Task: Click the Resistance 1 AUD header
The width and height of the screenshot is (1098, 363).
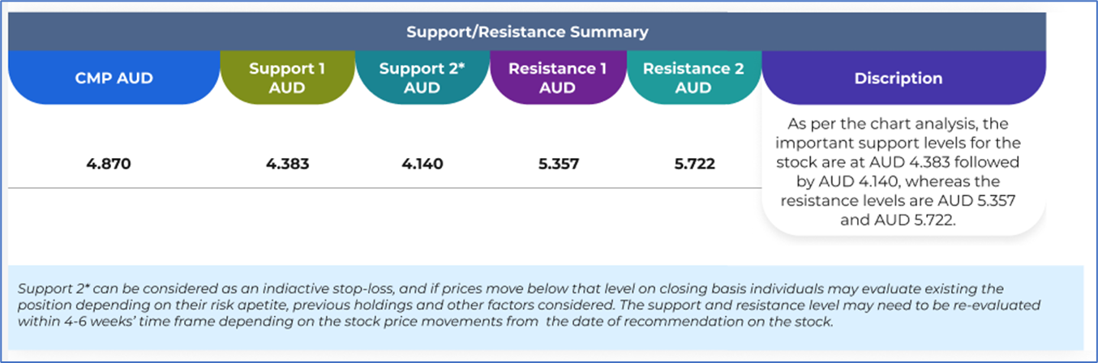Action: 557,78
